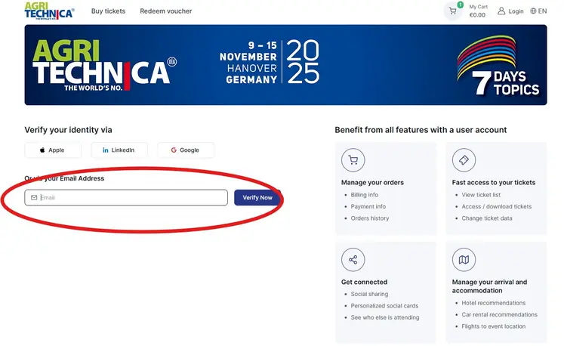Click the Login user icon
The image size is (564, 346).
point(501,11)
